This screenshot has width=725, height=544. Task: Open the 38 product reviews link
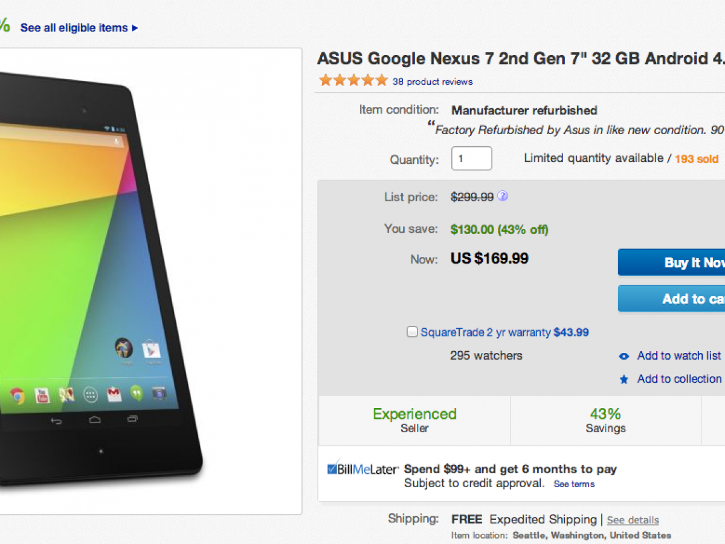(433, 82)
